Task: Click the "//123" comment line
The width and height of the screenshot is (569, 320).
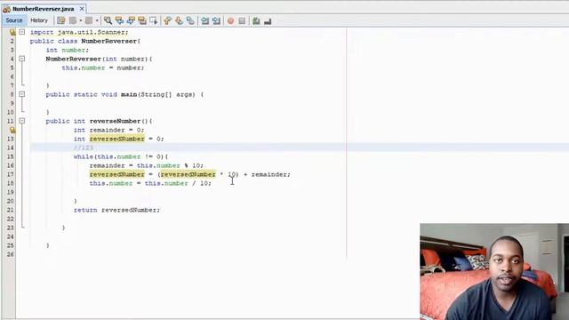Action: click(x=84, y=148)
